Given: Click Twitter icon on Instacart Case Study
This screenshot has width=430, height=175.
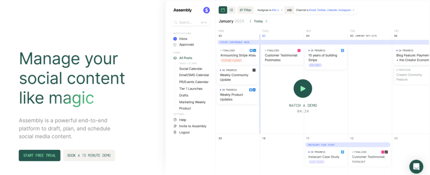Looking at the screenshot, I should [343, 152].
